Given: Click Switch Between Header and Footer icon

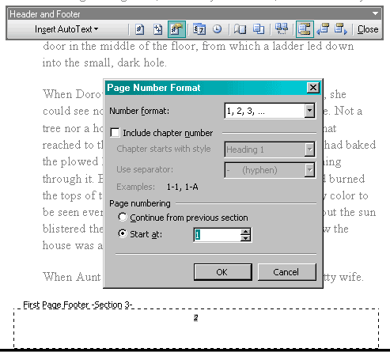Looking at the screenshot, I should click(305, 29).
